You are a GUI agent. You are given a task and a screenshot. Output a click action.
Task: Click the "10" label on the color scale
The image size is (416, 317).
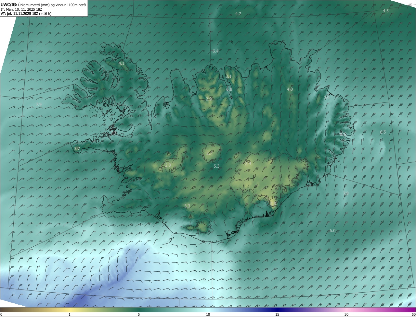(x=208, y=314)
